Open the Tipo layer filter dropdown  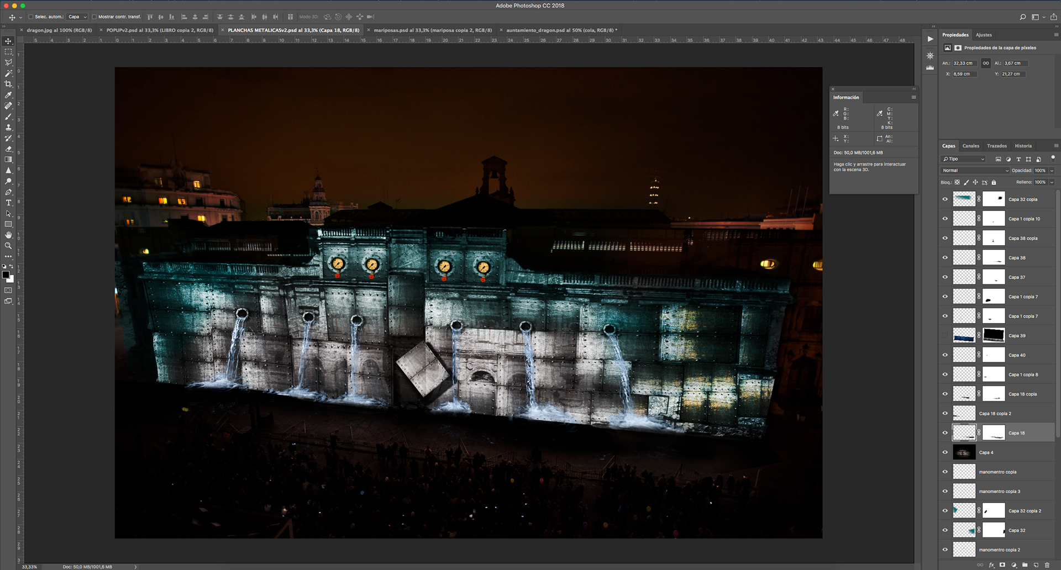(x=964, y=159)
